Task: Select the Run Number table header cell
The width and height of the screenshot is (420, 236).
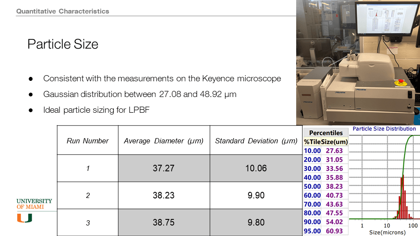Action: 87,141
